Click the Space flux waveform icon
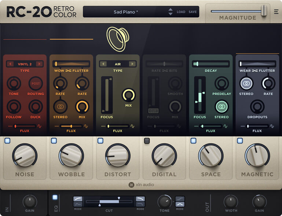 pos(226,126)
